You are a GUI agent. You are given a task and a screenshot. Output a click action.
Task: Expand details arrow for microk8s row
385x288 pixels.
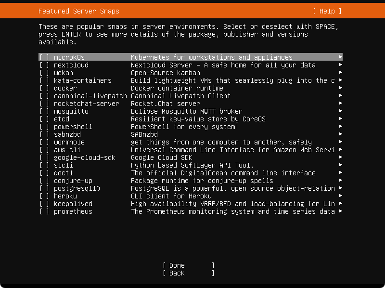pos(340,57)
